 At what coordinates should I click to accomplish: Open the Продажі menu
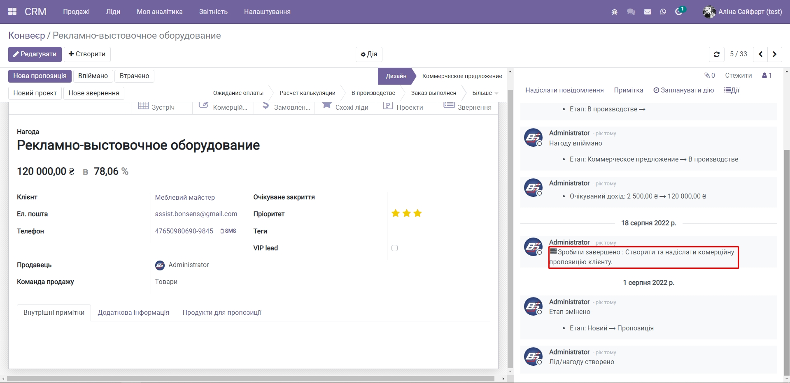point(76,12)
